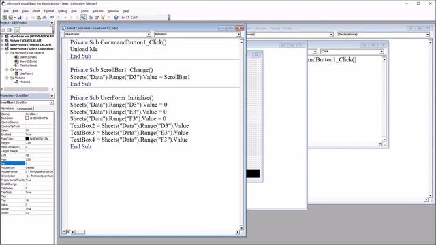
Task: Switch to the Alphabetic properties tab
Action: [x=7, y=108]
